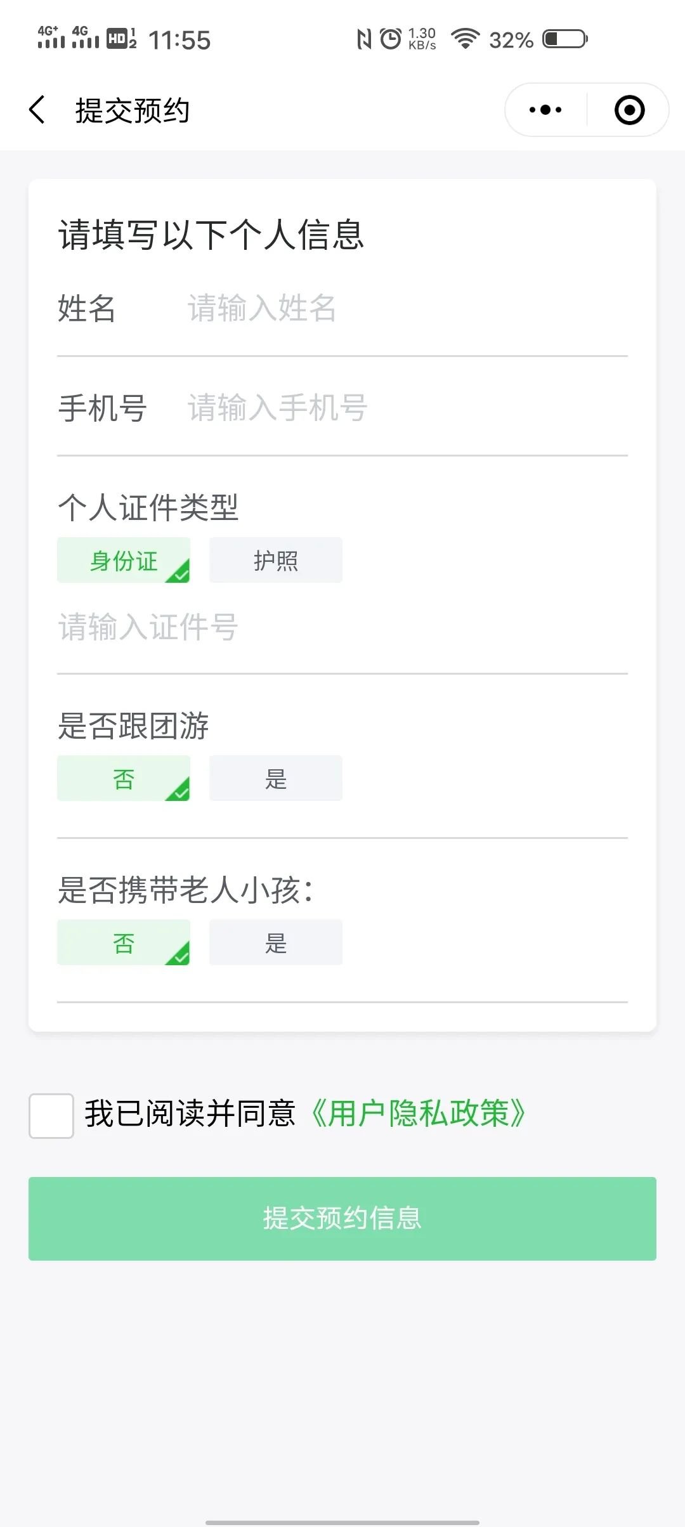Focus the 请输入手机号 phone field
The height and width of the screenshot is (1527, 685).
(406, 408)
